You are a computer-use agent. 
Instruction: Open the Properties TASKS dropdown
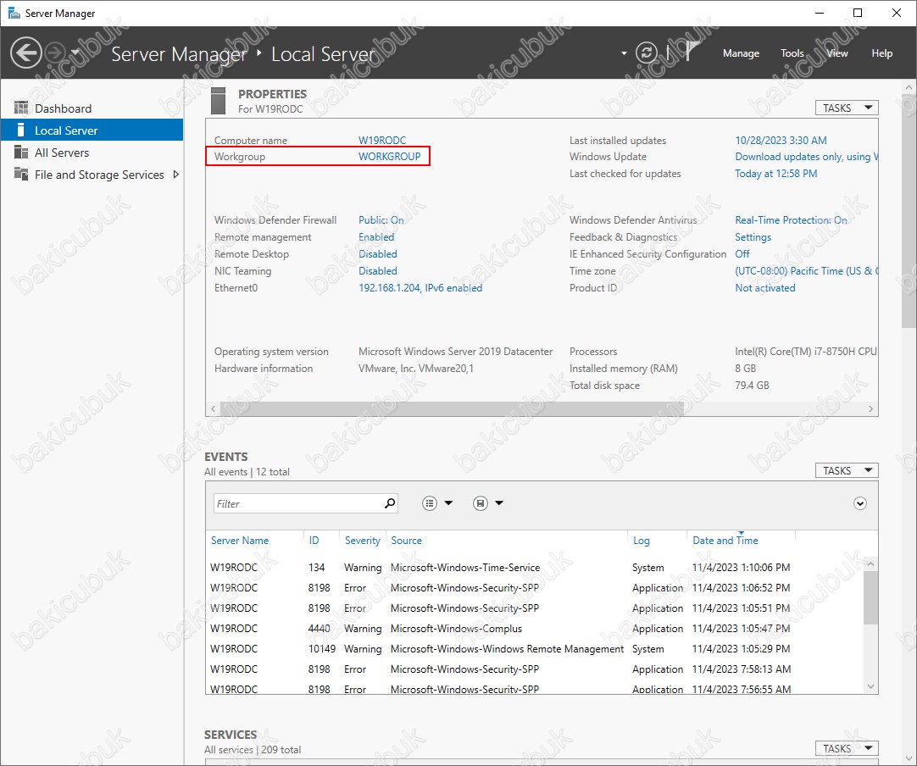pos(847,108)
